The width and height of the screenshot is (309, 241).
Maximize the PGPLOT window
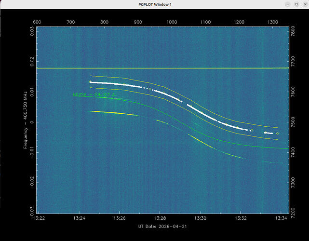click(x=296, y=4)
